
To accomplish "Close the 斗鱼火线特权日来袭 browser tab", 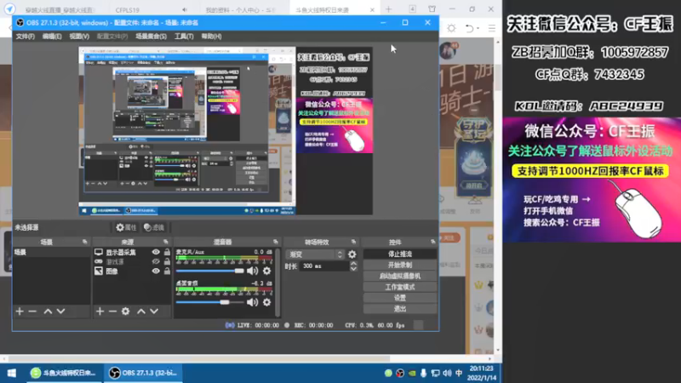I will coord(372,9).
